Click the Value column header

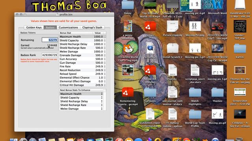pyautogui.click(x=98, y=33)
